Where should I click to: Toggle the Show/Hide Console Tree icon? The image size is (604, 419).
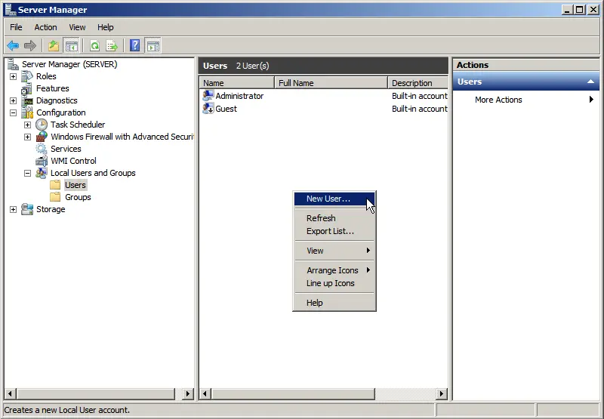tap(71, 45)
